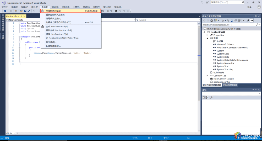Click the New Project toolbar icon

pyautogui.click(x=16, y=11)
